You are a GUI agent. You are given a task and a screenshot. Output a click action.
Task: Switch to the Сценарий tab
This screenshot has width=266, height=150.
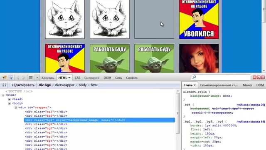click(92, 78)
